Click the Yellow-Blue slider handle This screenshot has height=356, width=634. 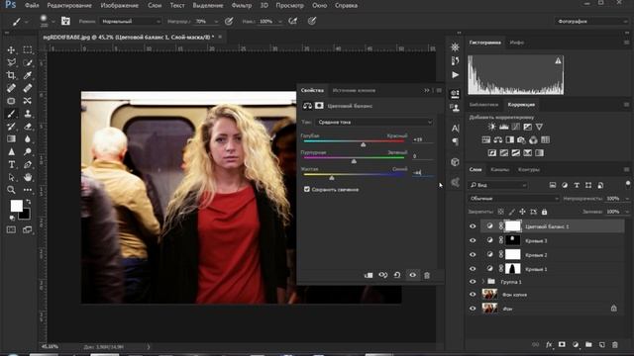pyautogui.click(x=332, y=178)
